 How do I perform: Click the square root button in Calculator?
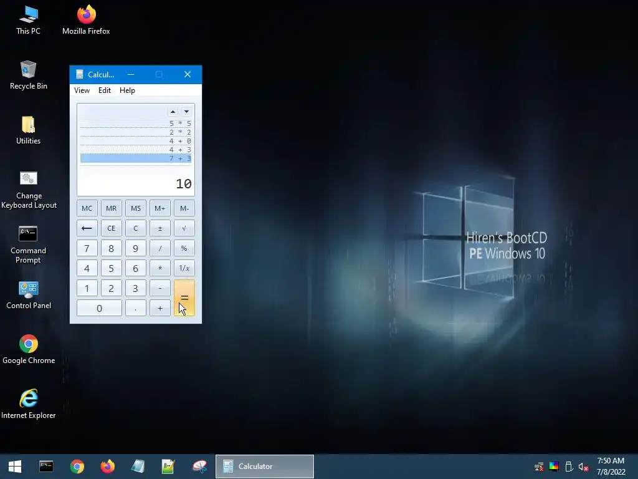coord(184,228)
